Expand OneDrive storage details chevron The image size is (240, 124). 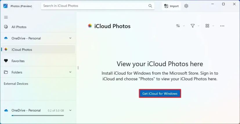[70, 110]
